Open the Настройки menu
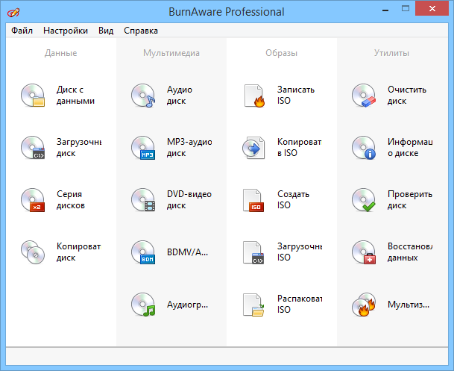Screen dimensions: 454x371 pyautogui.click(x=66, y=31)
